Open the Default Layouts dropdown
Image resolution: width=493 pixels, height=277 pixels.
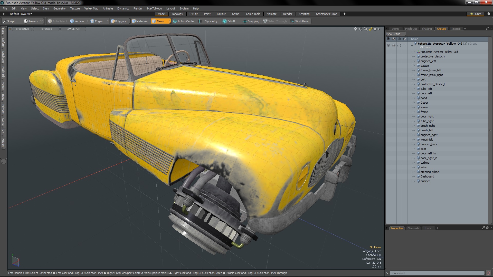[x=21, y=14]
